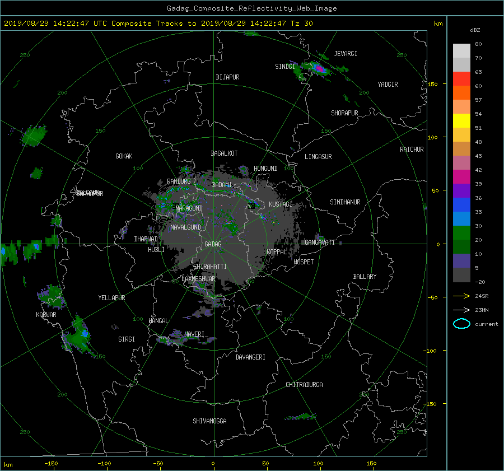Click the -150 value on bottom km axis
Screen dimensions: 504x471
[51, 464]
